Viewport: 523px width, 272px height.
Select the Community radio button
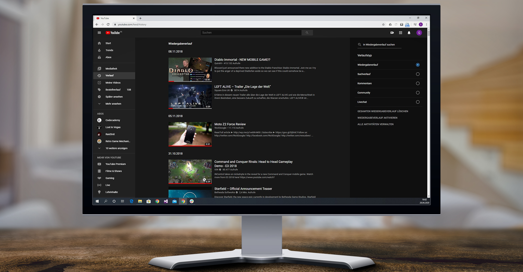[418, 93]
